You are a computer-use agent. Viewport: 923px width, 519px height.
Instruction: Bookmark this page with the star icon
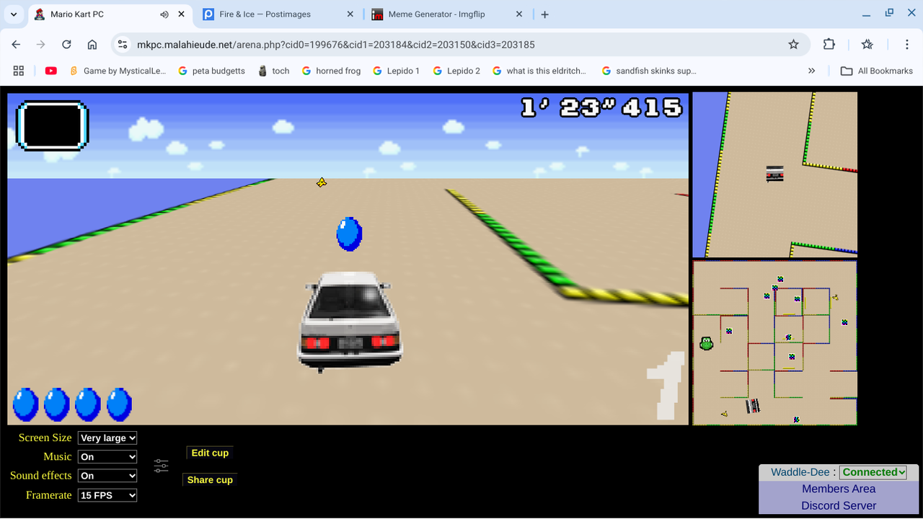[793, 45]
